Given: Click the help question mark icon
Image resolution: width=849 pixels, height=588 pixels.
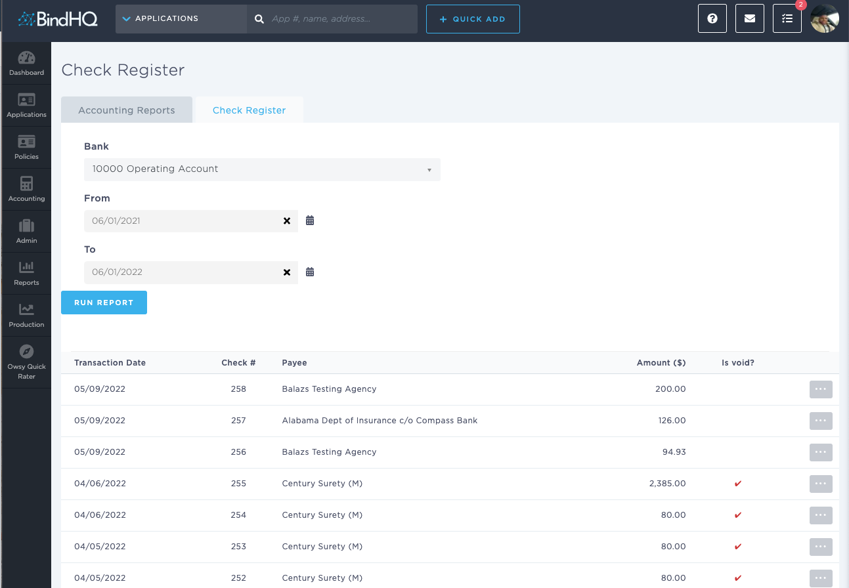Looking at the screenshot, I should [x=712, y=19].
